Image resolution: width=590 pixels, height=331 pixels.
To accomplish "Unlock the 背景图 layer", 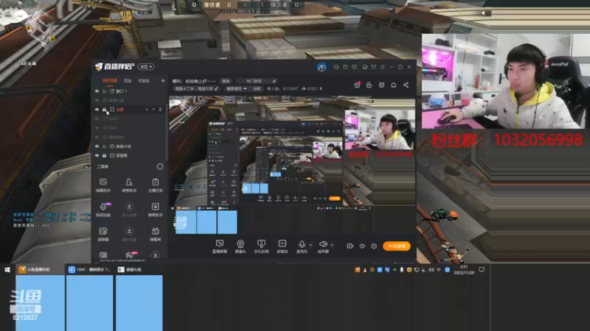I will pyautogui.click(x=104, y=155).
